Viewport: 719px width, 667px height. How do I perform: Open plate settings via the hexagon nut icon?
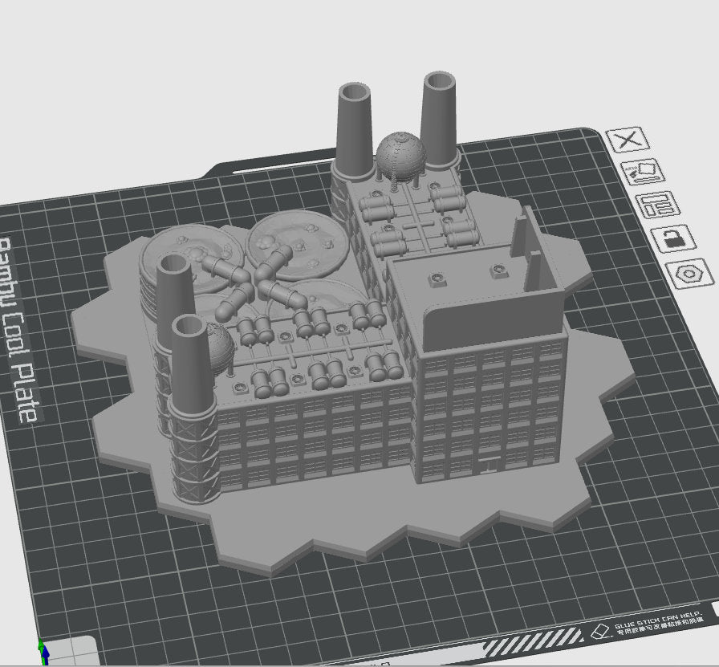click(689, 272)
